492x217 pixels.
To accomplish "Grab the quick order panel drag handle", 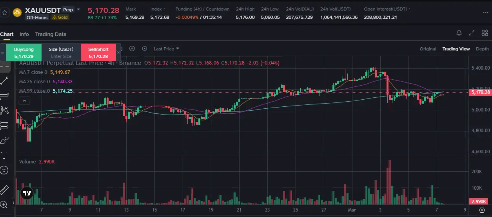I will coord(3,52).
